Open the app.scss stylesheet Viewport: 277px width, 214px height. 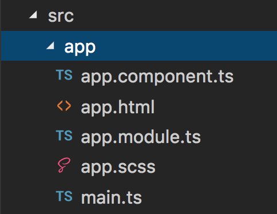pos(118,168)
